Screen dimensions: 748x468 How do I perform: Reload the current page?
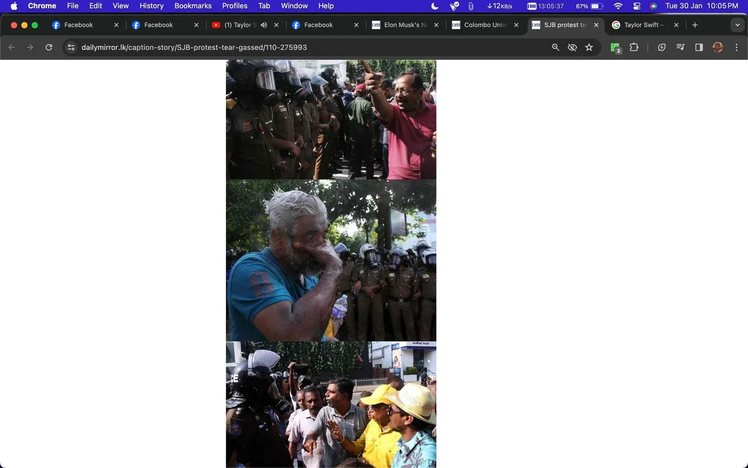[49, 47]
